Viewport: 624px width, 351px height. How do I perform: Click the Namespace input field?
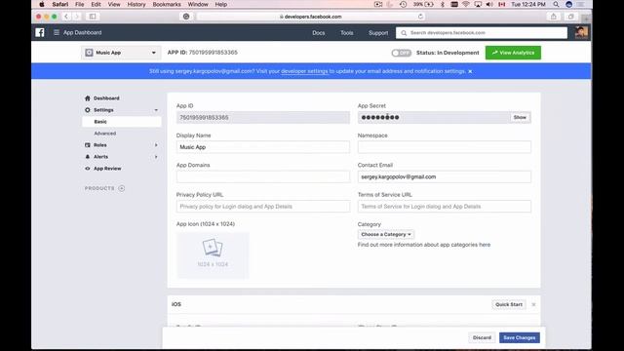pyautogui.click(x=445, y=147)
